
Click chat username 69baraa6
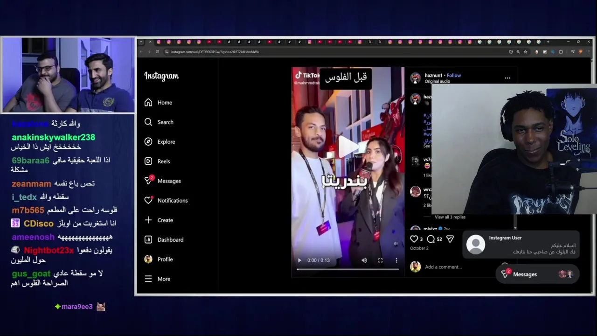[x=30, y=161]
